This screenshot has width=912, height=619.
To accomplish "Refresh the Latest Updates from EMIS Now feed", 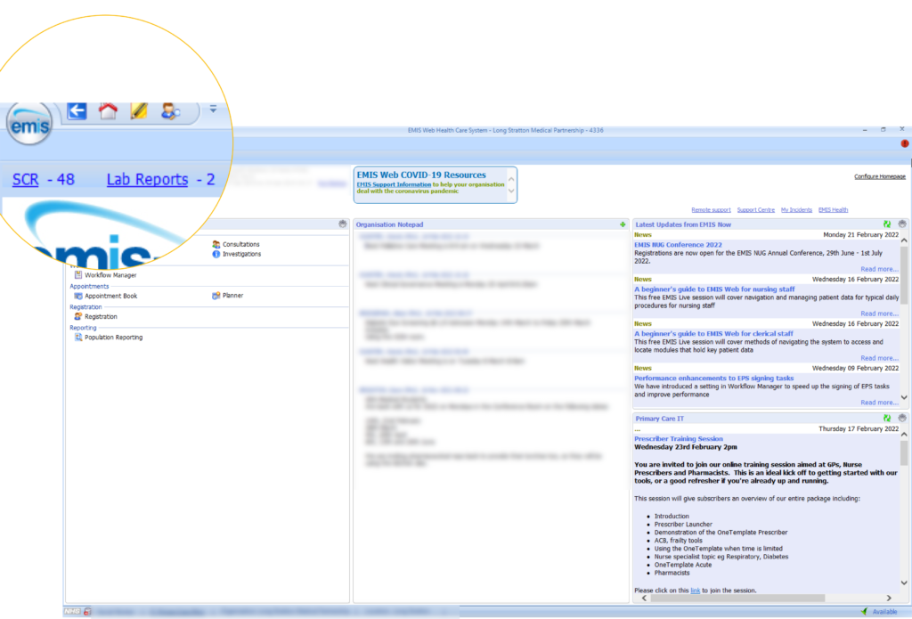I will pos(884,224).
